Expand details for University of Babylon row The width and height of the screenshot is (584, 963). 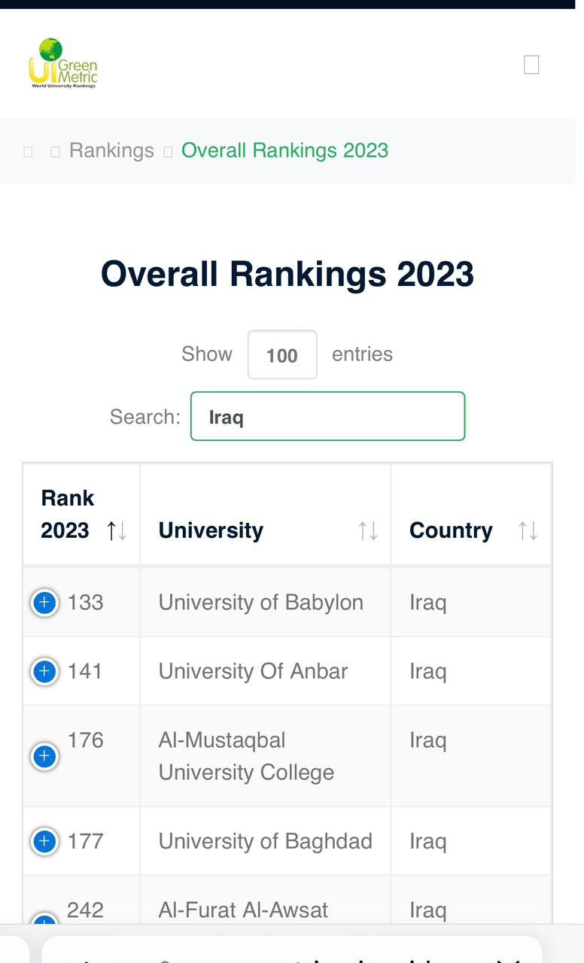point(44,603)
